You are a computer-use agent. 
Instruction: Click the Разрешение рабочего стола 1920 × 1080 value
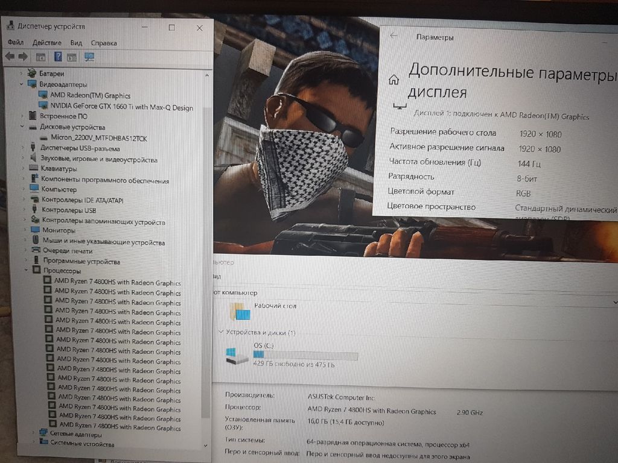pos(540,134)
